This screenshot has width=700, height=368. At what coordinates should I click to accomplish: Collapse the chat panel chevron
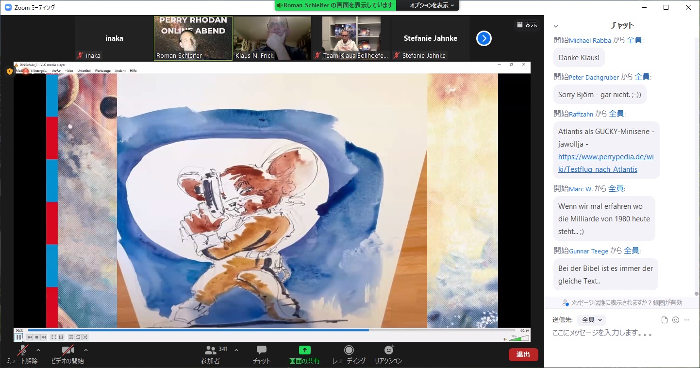pyautogui.click(x=556, y=26)
